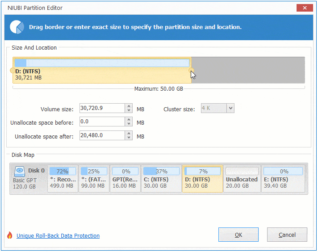Screen dimensions: 318x252
Task: Select the Recovery 499.0 MB partition
Action: click(x=63, y=179)
